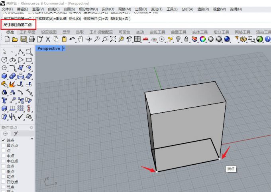This screenshot has width=271, height=192.
Task: Choose Zoom Extents icon in toolbar
Action: (113, 39)
